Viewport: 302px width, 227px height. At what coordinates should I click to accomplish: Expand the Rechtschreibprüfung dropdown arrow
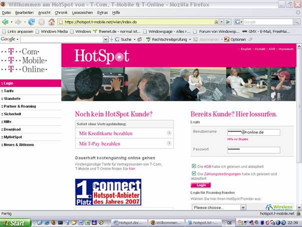point(190,40)
